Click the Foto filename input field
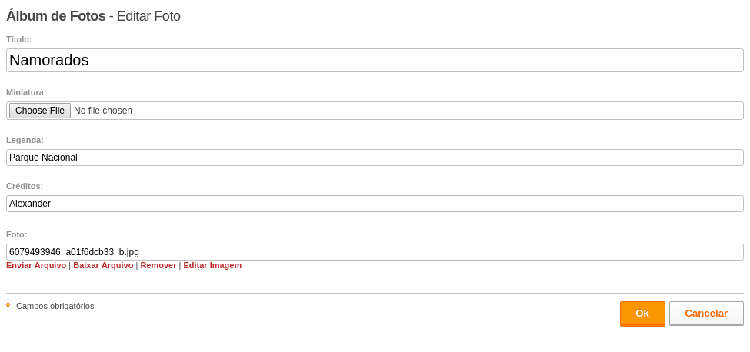750x352 pixels. [x=375, y=251]
